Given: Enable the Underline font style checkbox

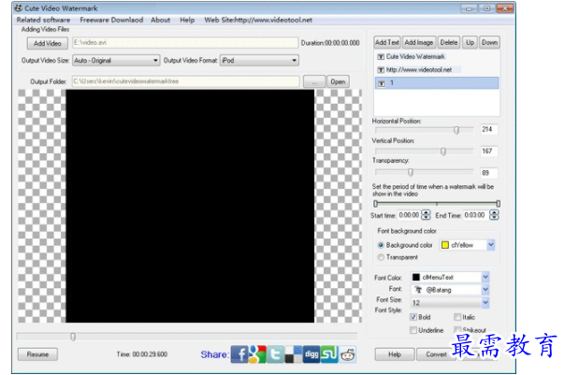Looking at the screenshot, I should click(413, 330).
